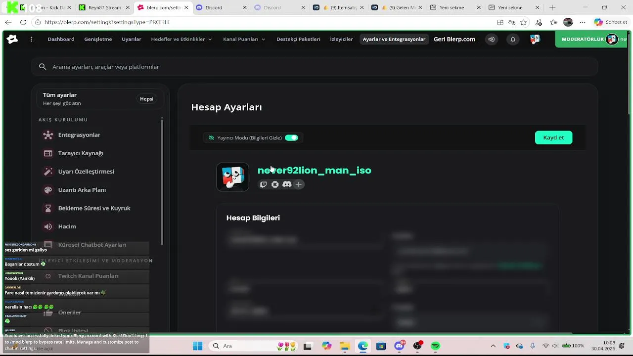Click the settings search input field
633x356 pixels.
coord(315,67)
